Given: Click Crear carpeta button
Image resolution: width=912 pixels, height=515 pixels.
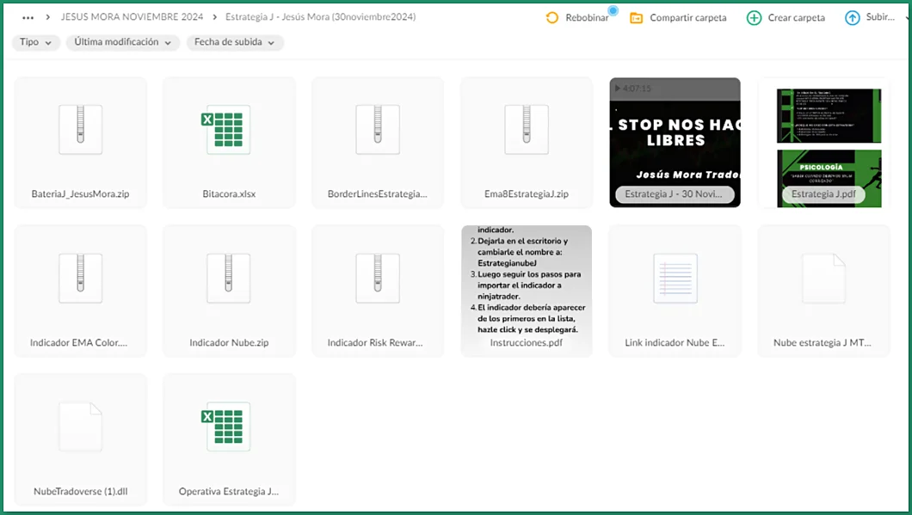Looking at the screenshot, I should [786, 18].
